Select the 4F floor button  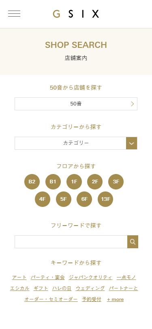tap(43, 199)
